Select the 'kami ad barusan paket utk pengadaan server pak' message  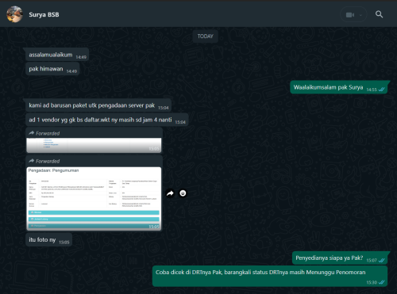pos(98,105)
